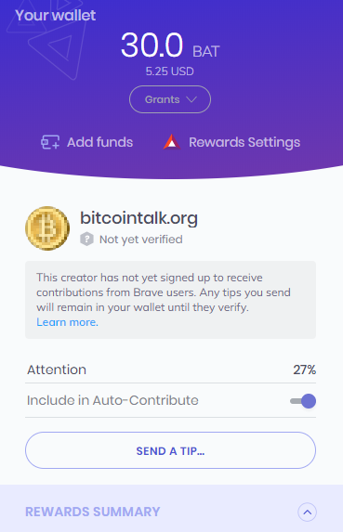Click the 5.25 USD converted amount
343x532 pixels.
[170, 71]
